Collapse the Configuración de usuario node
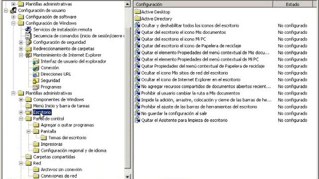The image size is (319, 179). [6, 10]
